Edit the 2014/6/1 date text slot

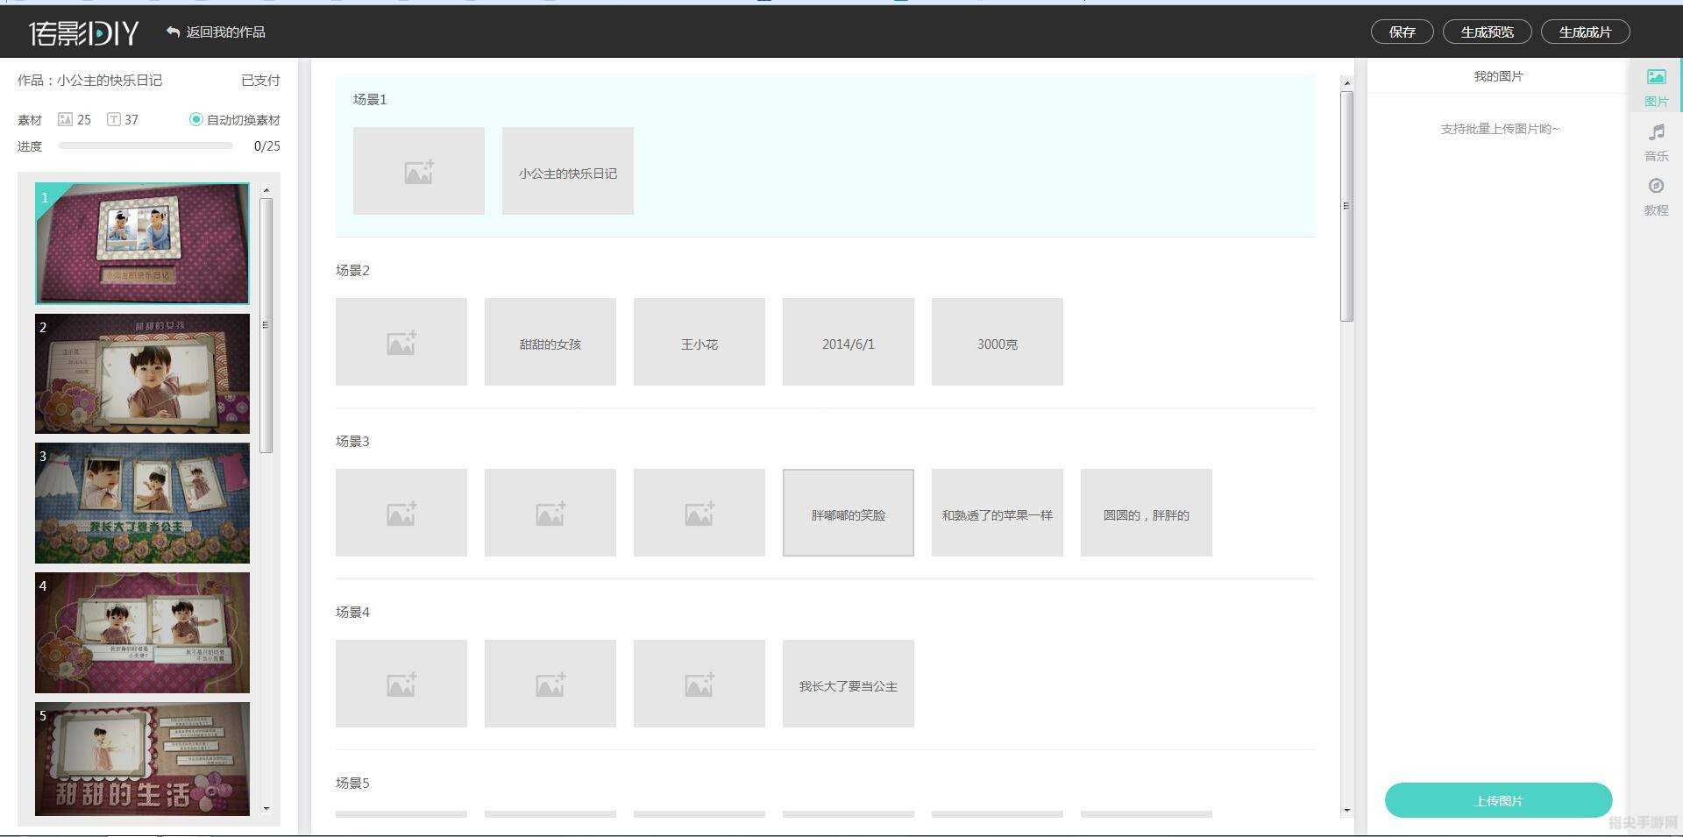click(849, 342)
